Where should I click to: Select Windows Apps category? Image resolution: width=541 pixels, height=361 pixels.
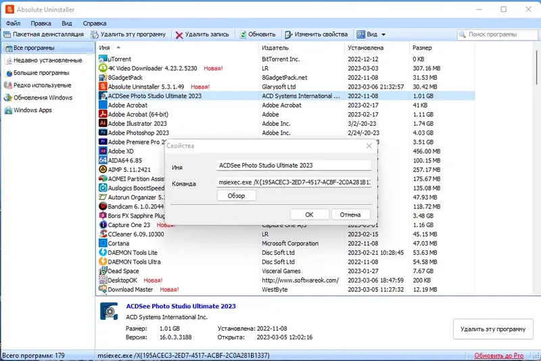[48, 110]
